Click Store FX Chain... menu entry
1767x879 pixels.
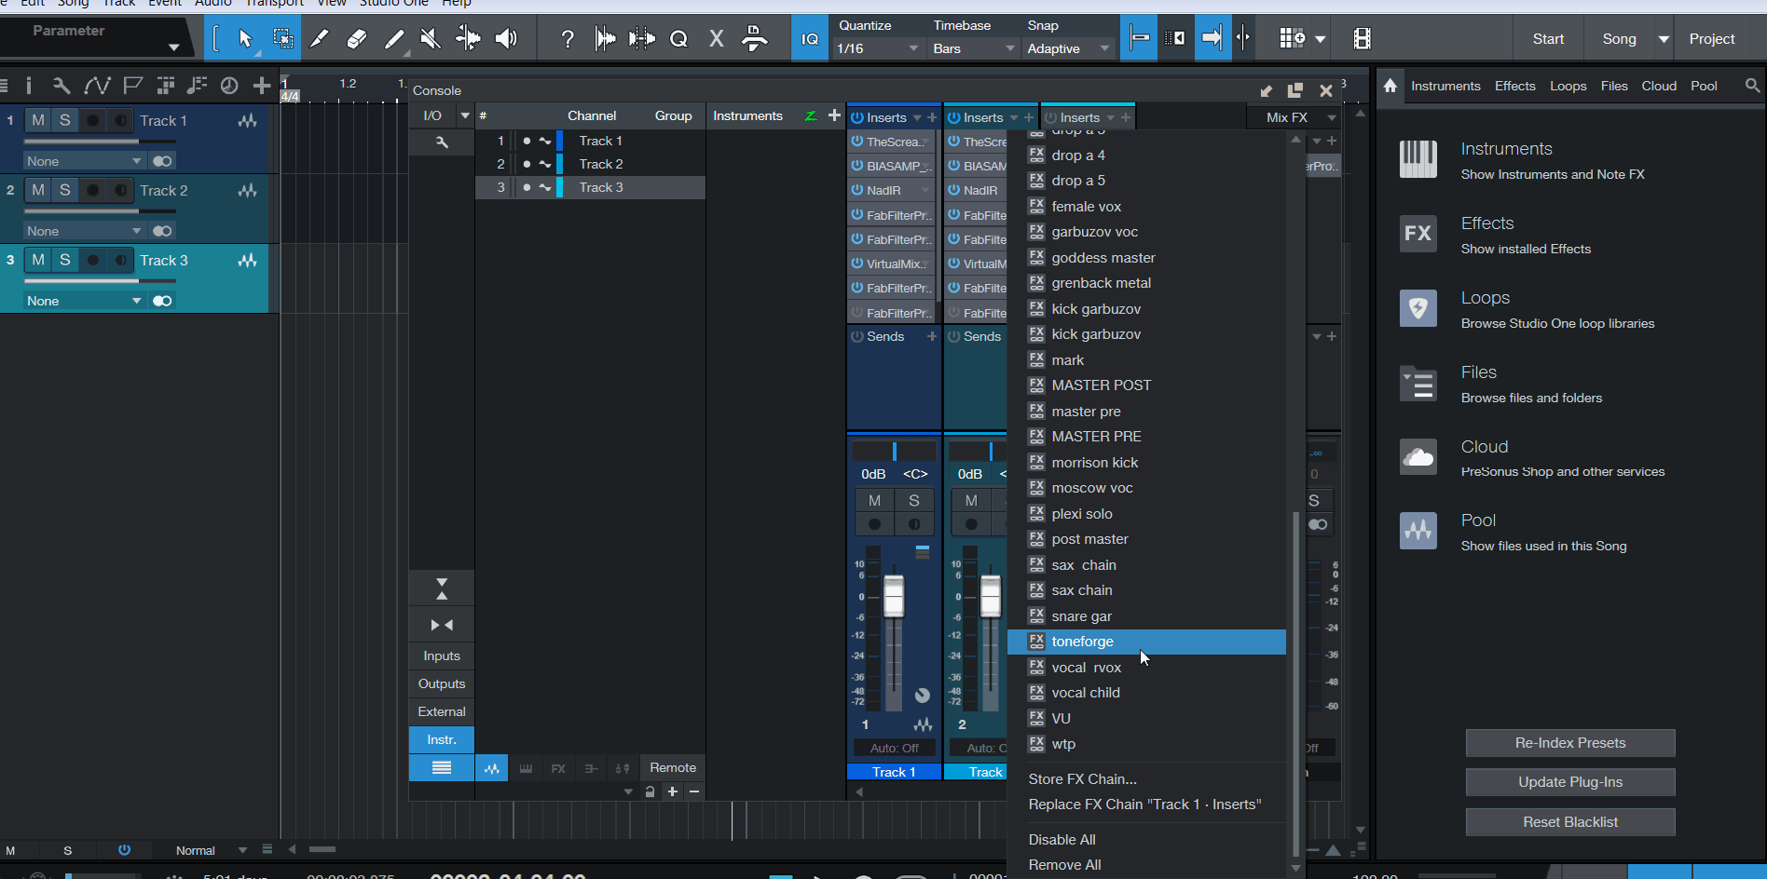click(x=1146, y=779)
